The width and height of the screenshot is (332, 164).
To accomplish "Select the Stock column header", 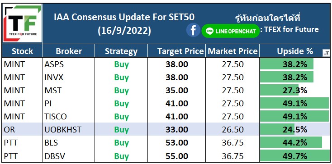I will (23, 51).
